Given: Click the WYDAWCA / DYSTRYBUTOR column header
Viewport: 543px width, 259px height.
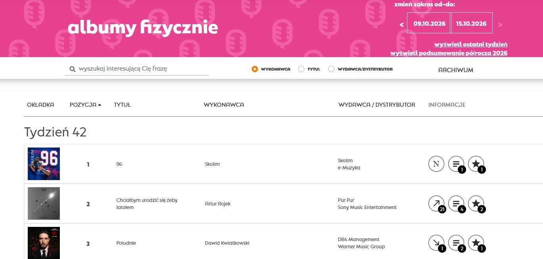Looking at the screenshot, I should 377,105.
